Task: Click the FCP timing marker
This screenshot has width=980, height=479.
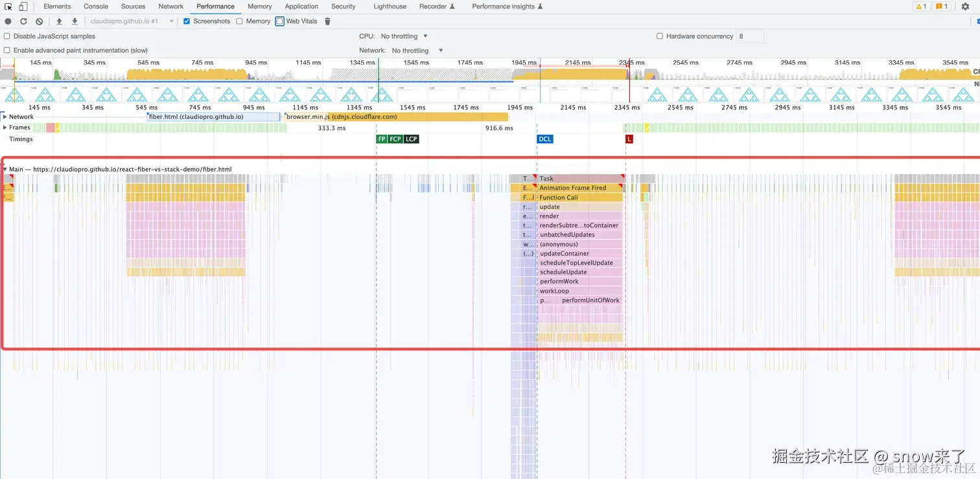Action: click(x=395, y=139)
